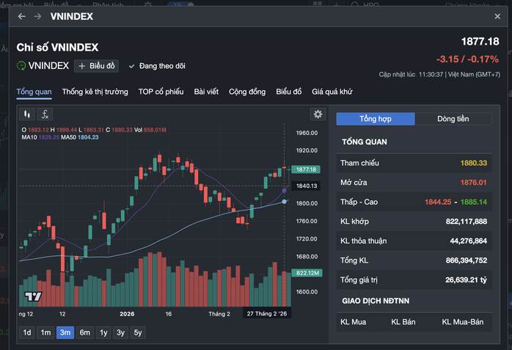Screen dimensions: 512x350
Task: Click the '+ Biểu đồ' button
Action: click(x=96, y=66)
